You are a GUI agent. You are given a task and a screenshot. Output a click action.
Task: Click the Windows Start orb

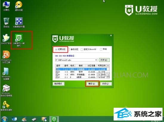[4, 119]
